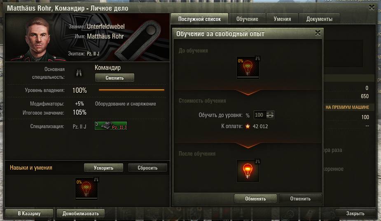Decrease training level with the down arrow
The width and height of the screenshot is (381, 221).
[x=270, y=117]
